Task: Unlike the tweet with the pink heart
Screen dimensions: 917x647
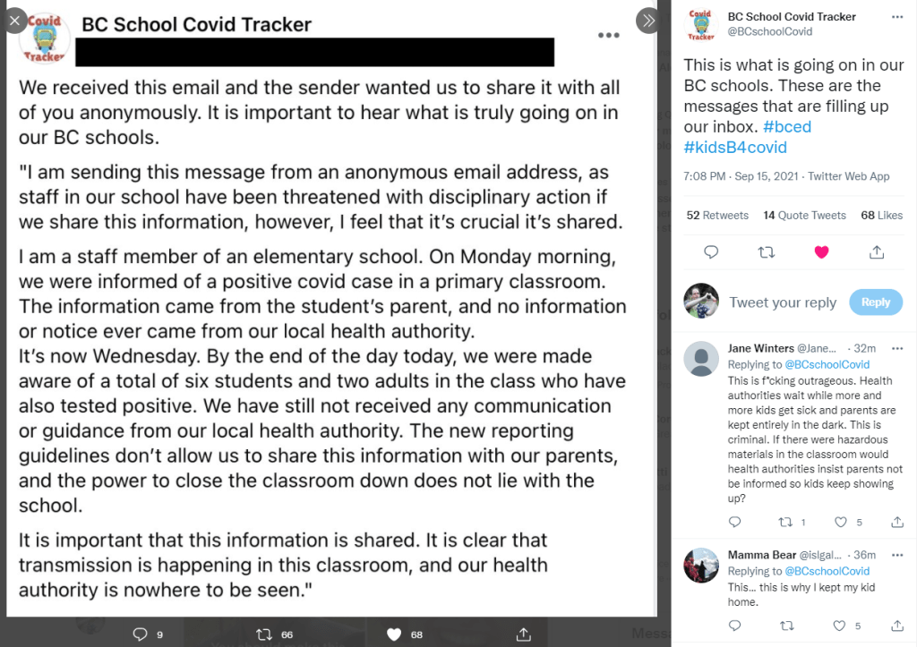Action: click(x=821, y=252)
